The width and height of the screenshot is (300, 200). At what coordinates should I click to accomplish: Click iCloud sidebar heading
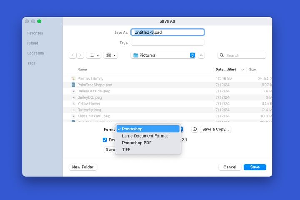[x=33, y=43]
